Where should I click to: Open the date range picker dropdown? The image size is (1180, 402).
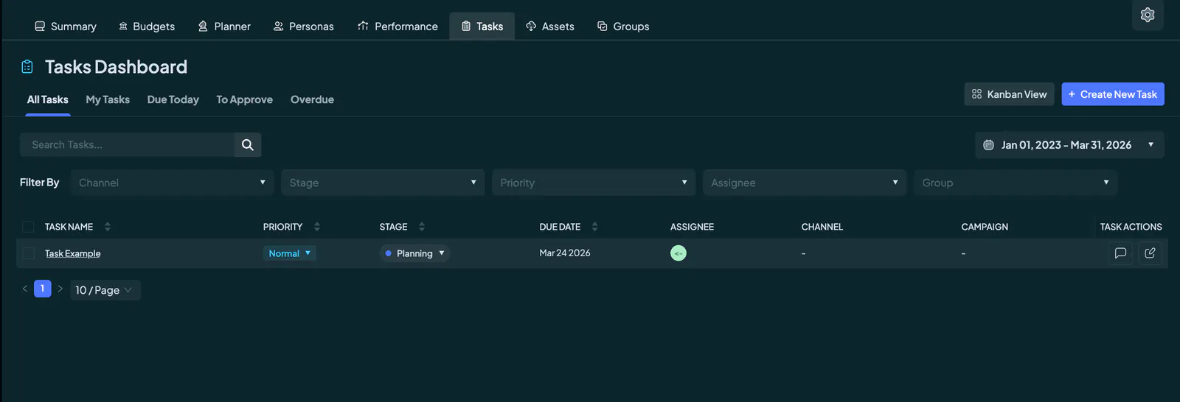tap(1069, 145)
